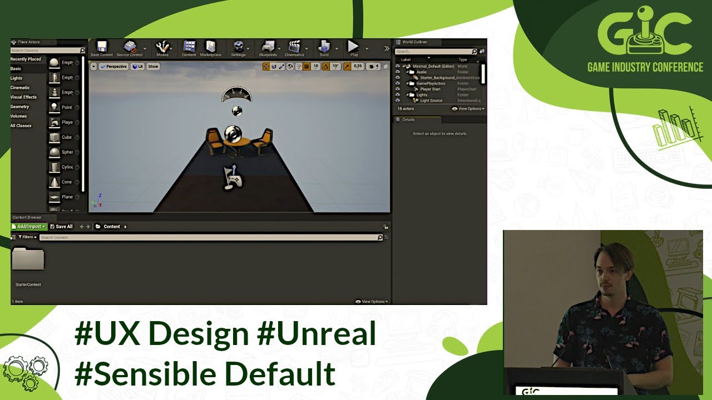Viewport: 712px width, 400px height.
Task: Open the Build options dropdown arrow
Action: (x=337, y=48)
